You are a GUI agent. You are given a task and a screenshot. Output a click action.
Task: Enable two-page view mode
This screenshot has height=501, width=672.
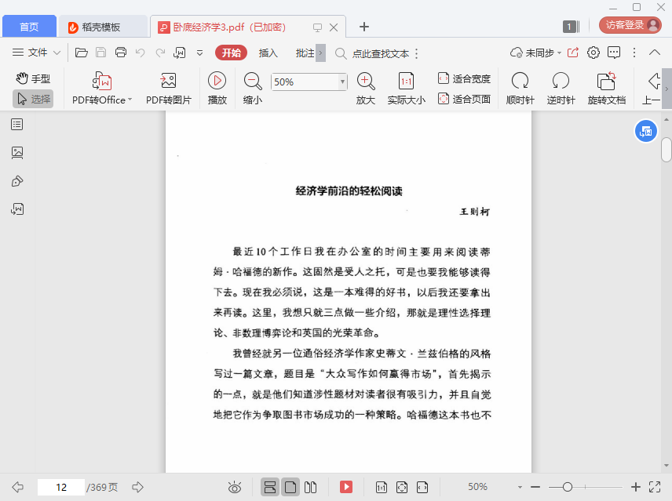pos(310,487)
